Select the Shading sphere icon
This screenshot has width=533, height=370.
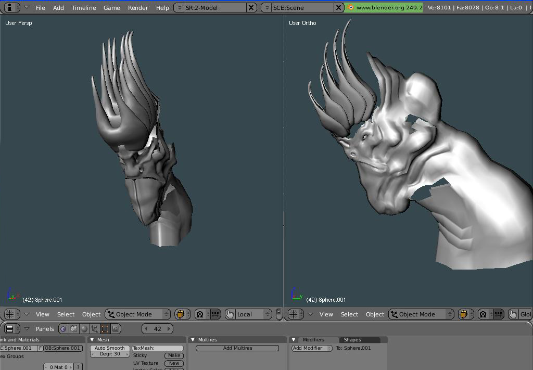[84, 329]
